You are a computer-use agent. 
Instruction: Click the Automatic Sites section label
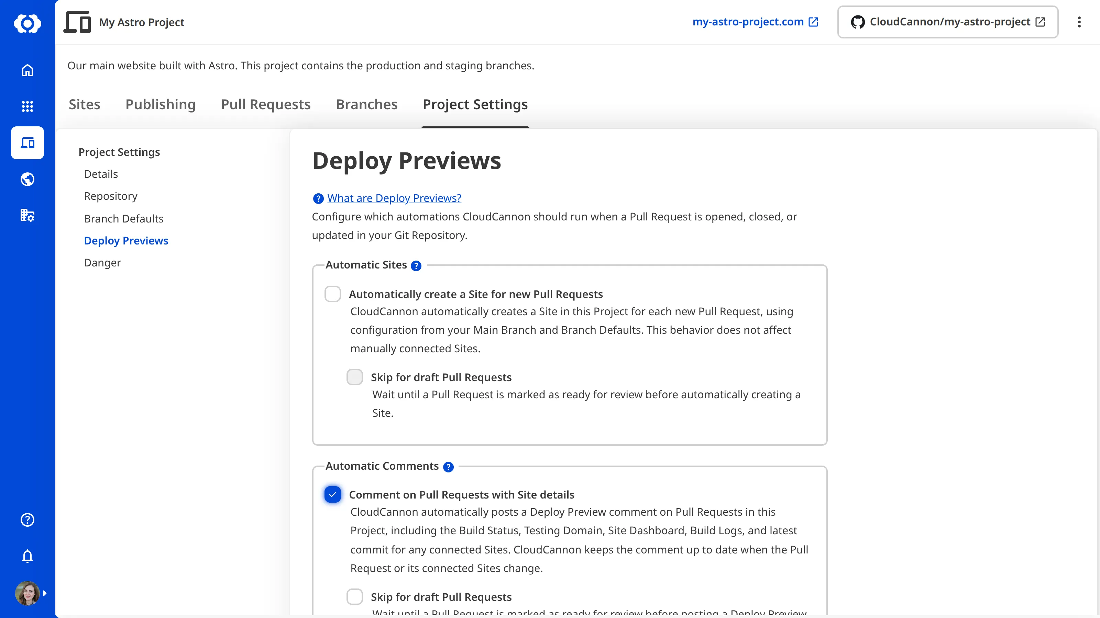click(366, 265)
